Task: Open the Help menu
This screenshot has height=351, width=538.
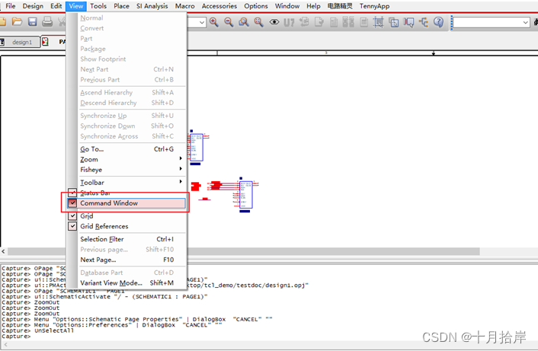Action: pyautogui.click(x=313, y=6)
